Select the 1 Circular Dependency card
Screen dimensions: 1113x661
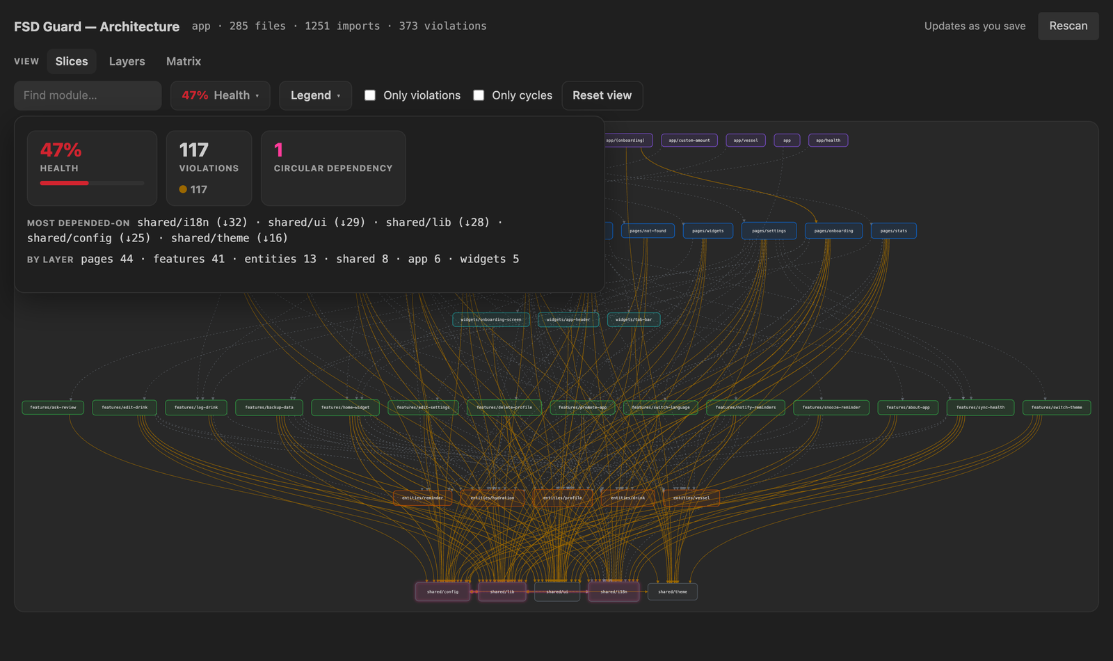pos(333,168)
